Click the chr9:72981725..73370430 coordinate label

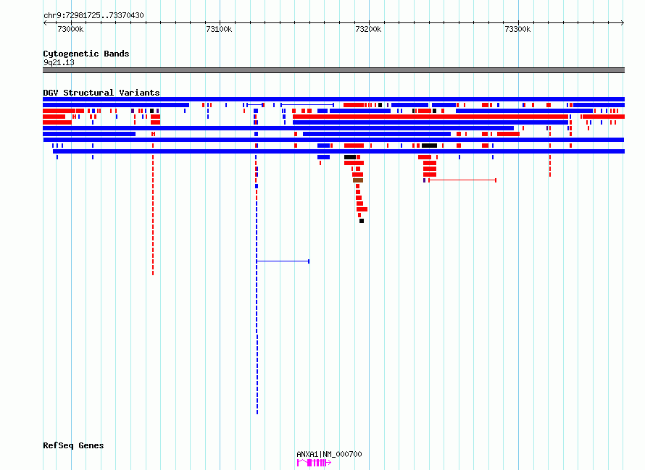point(93,15)
